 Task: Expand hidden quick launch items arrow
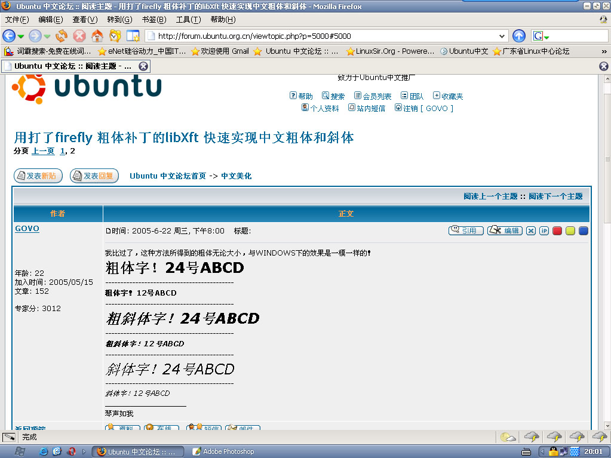[84, 452]
